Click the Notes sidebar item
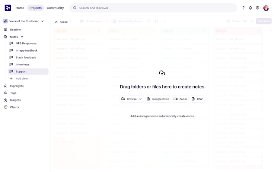This screenshot has width=274, height=172. (14, 37)
